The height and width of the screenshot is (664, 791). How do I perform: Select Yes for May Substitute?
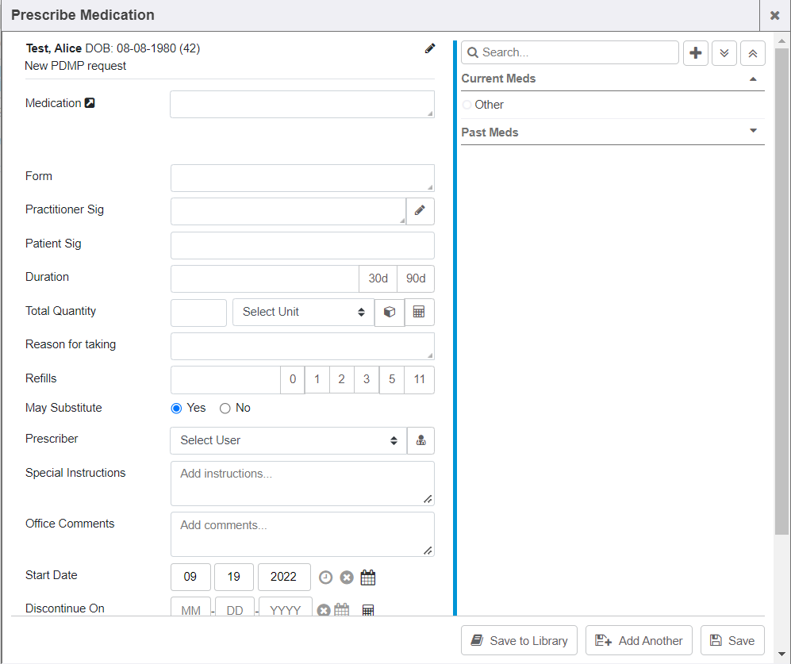click(177, 408)
